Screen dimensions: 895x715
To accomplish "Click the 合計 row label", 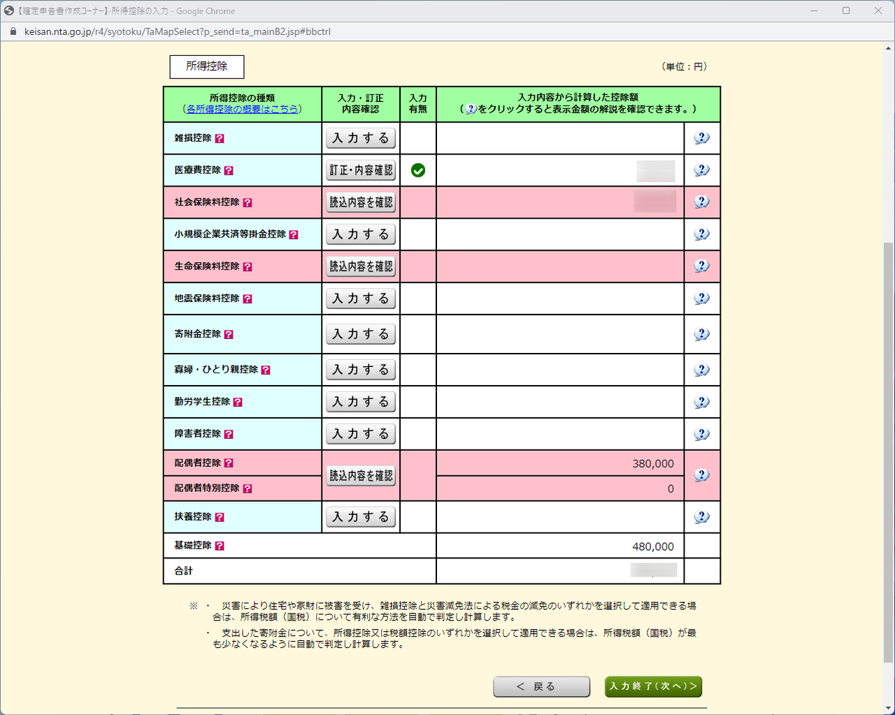I will pyautogui.click(x=184, y=571).
